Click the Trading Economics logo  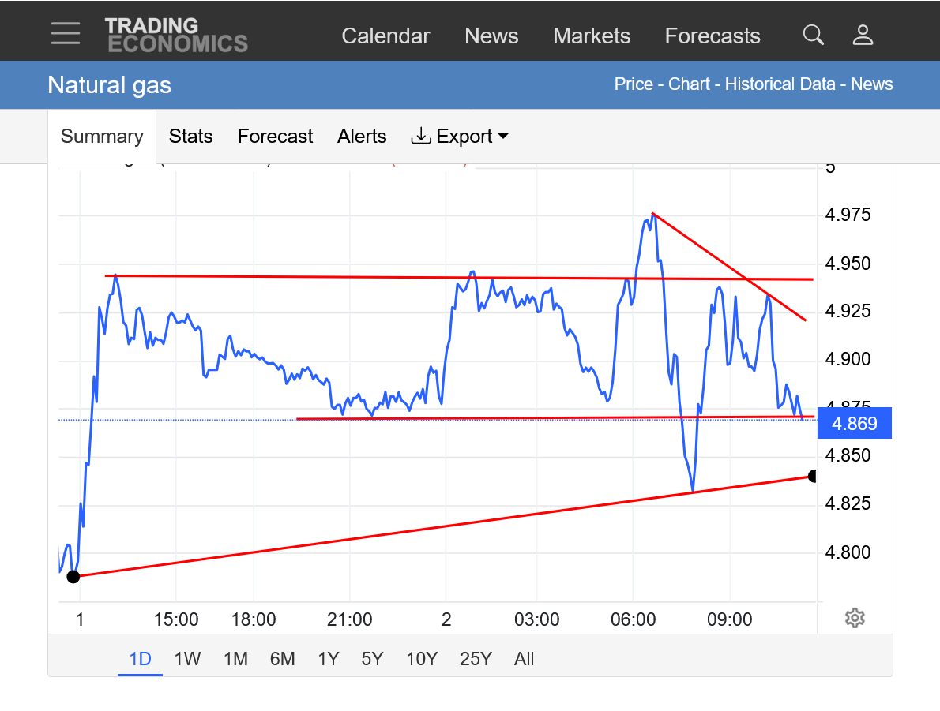176,35
